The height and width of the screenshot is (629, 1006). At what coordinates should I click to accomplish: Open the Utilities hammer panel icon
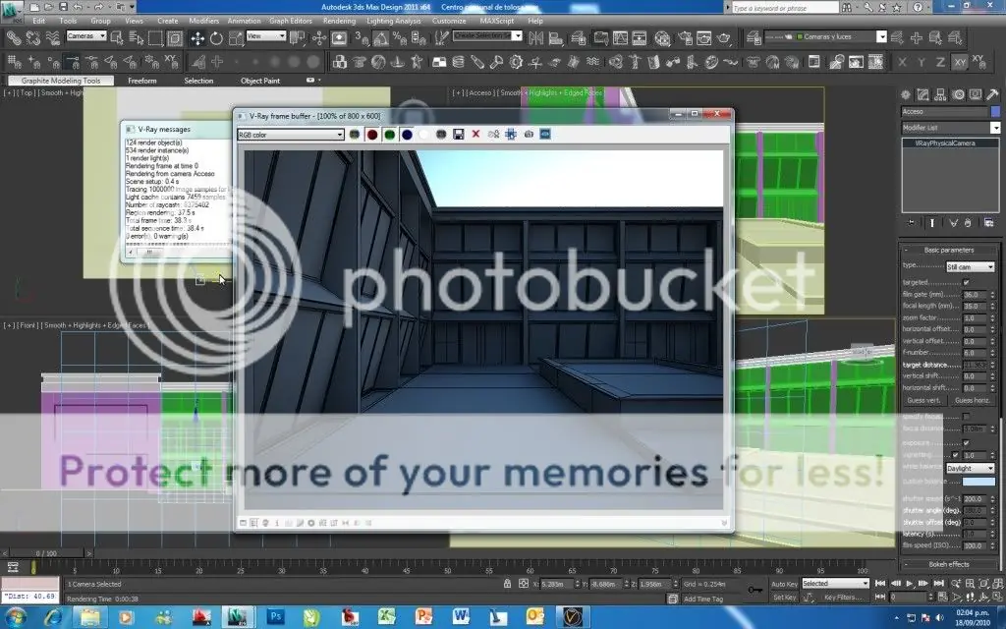coord(992,94)
